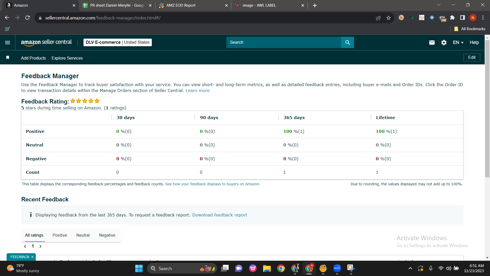Reload the current page
The width and height of the screenshot is (490, 276).
(28, 18)
